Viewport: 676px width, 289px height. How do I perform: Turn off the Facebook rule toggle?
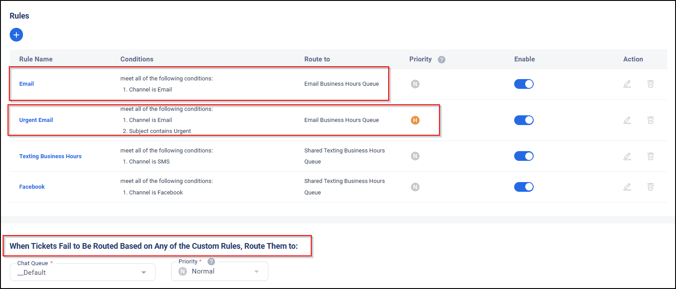pyautogui.click(x=524, y=187)
